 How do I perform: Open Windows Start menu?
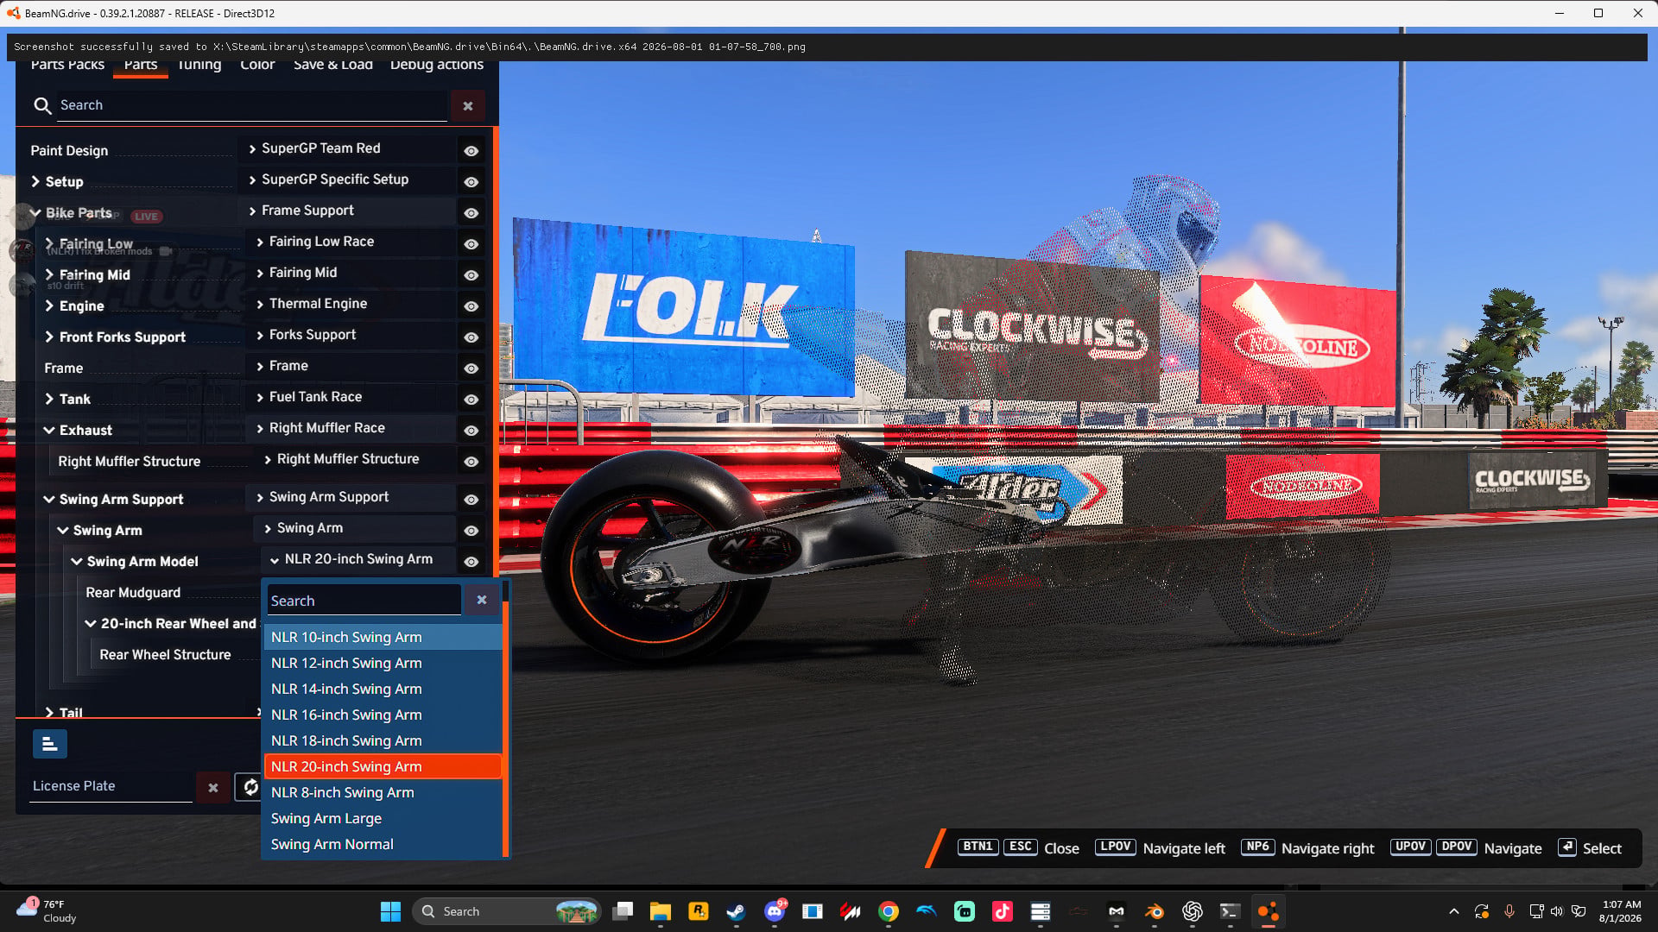(390, 911)
